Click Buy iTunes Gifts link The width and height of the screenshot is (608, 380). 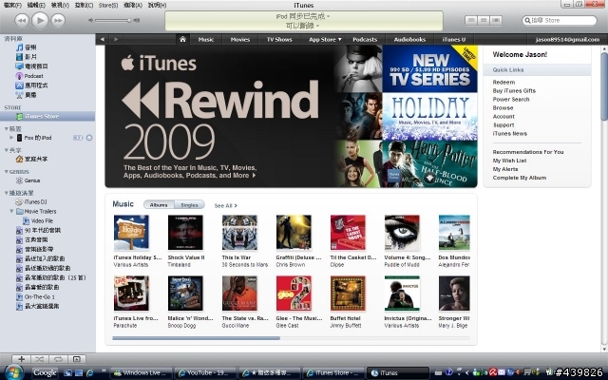[514, 91]
